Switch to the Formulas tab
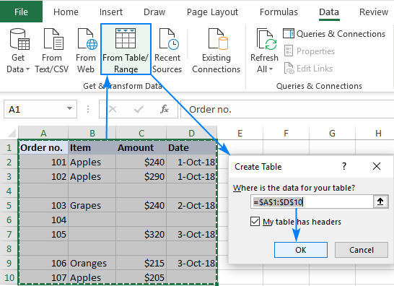Image resolution: width=394 pixels, height=286 pixels. pyautogui.click(x=279, y=12)
